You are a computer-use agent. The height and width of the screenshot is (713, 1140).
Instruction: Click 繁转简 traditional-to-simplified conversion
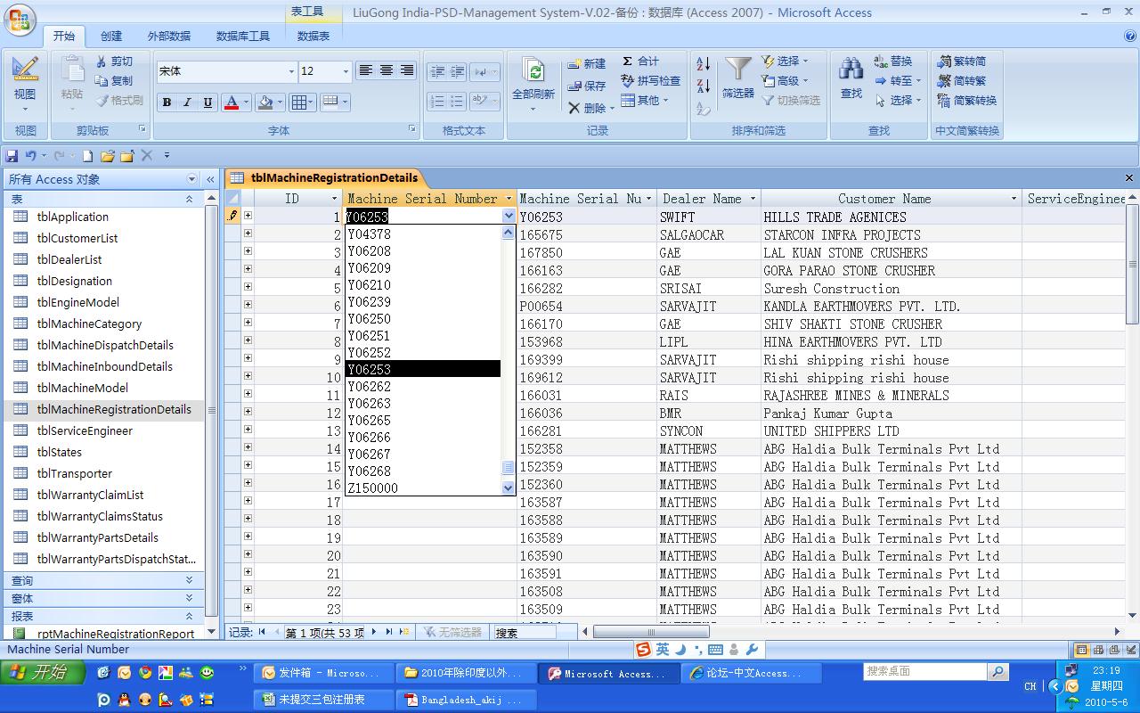[x=962, y=61]
